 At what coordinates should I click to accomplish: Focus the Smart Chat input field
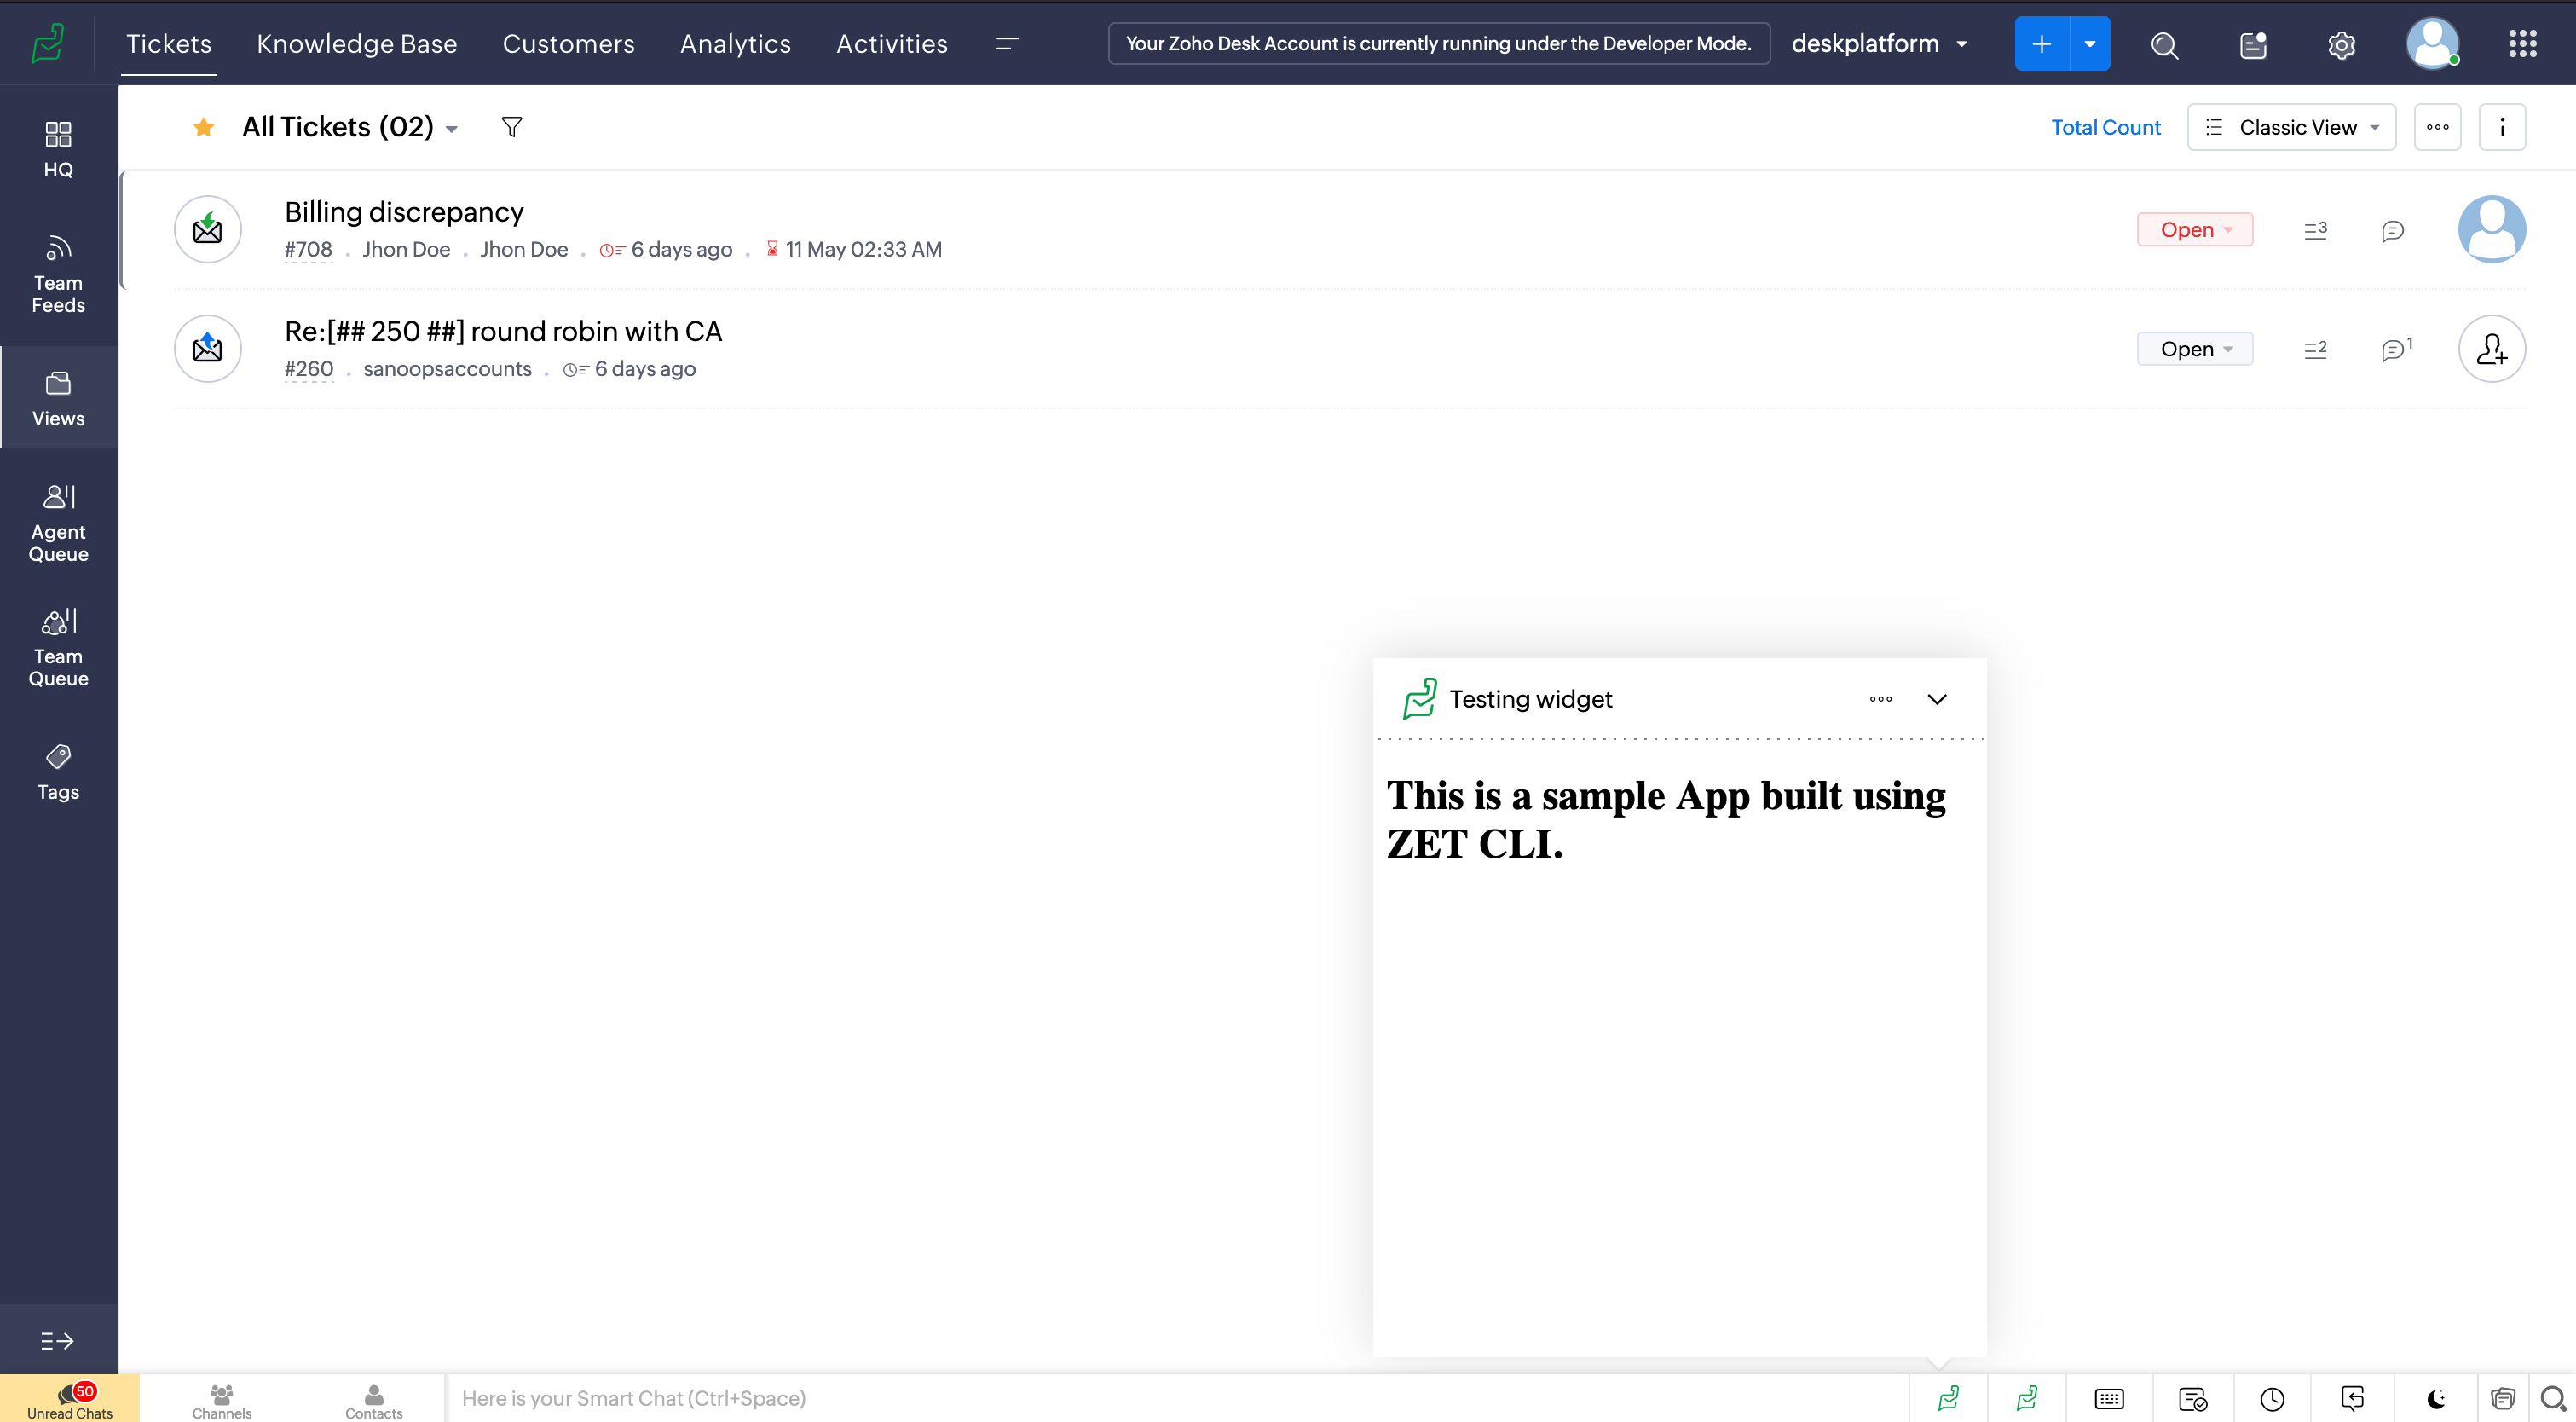point(1177,1398)
